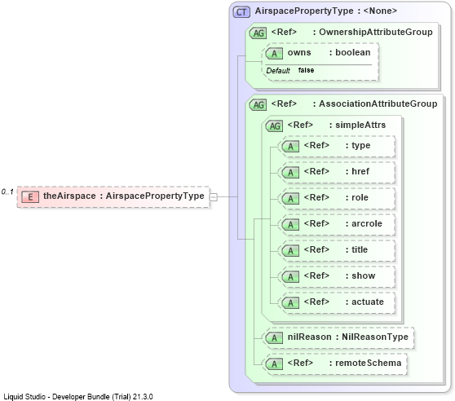Click the Liquid Studio trial footer text

(78, 396)
